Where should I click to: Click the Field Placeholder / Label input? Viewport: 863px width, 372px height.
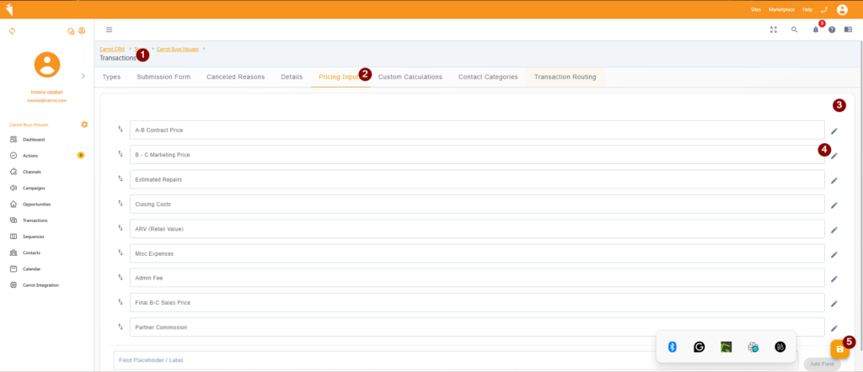pyautogui.click(x=455, y=360)
